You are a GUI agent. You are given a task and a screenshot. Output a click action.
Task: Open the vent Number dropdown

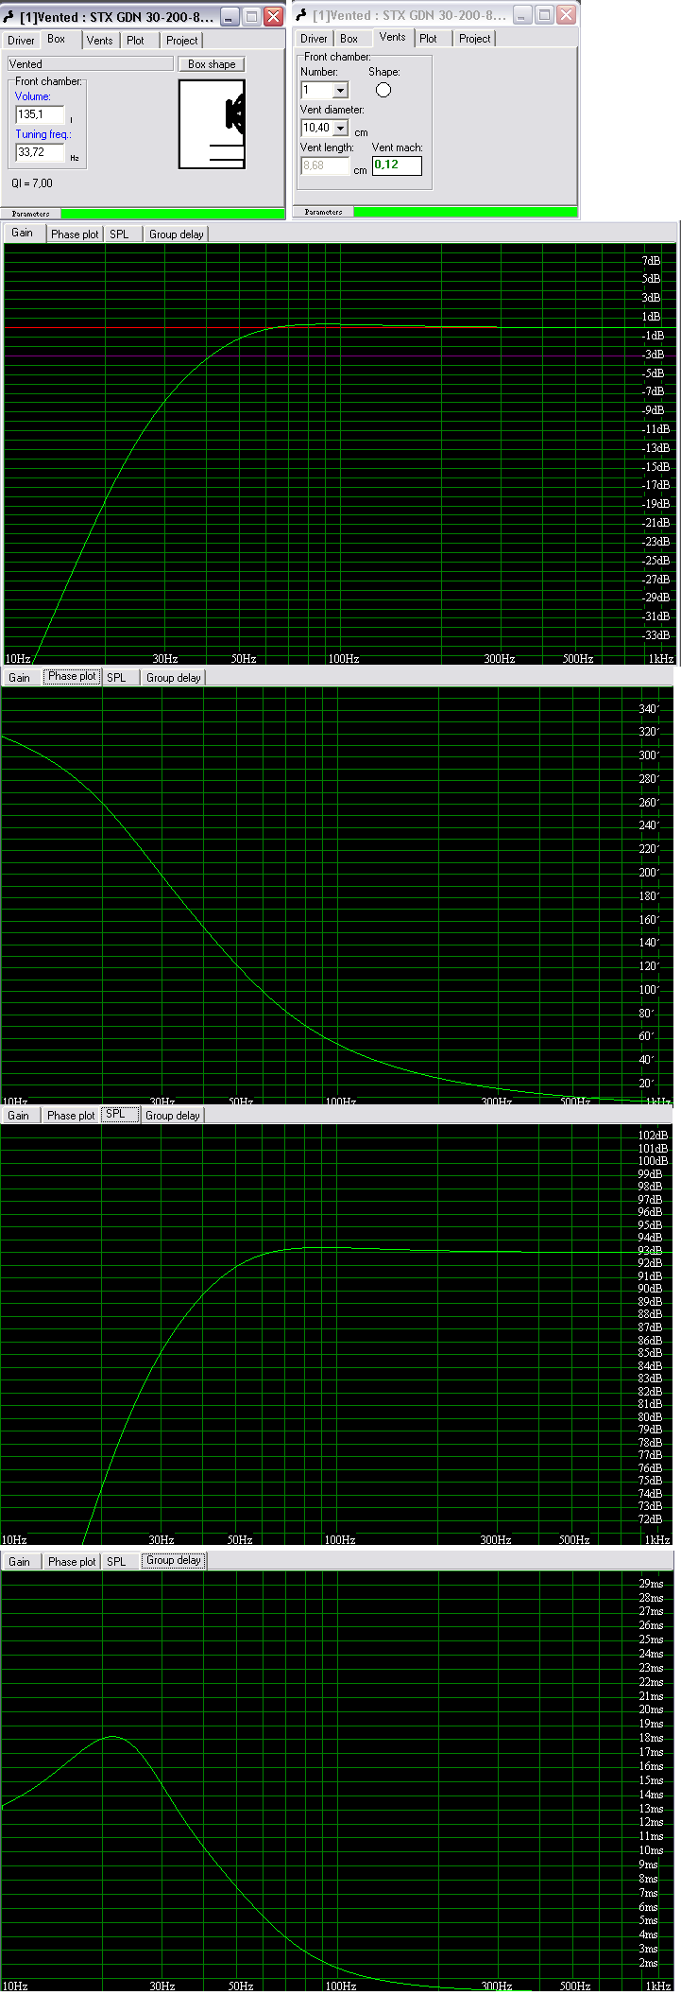tap(341, 91)
